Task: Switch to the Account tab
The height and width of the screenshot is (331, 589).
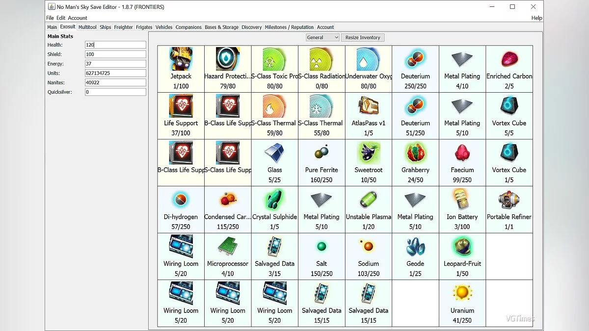Action: tap(325, 27)
